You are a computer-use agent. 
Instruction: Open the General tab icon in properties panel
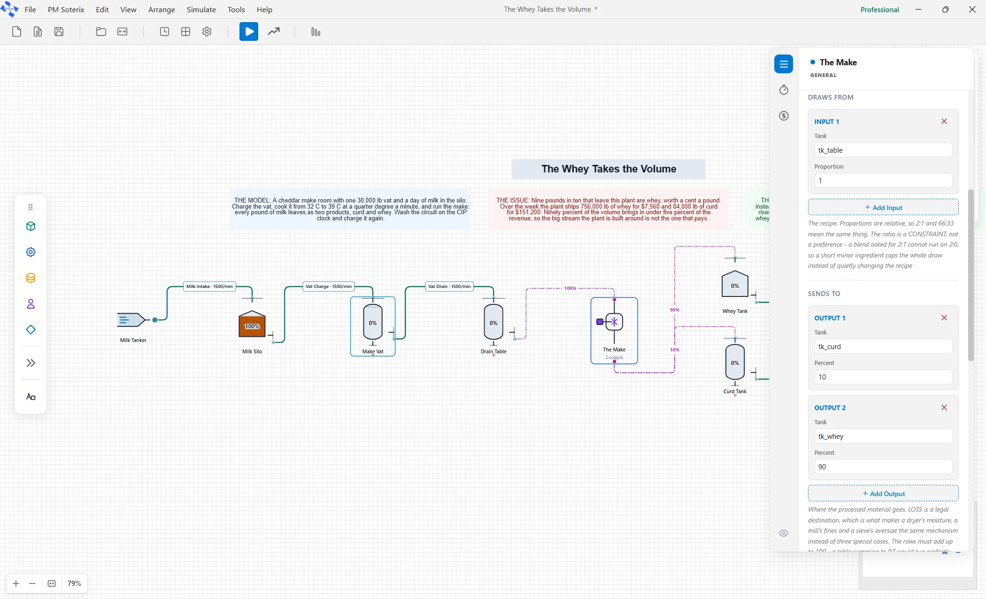(784, 64)
